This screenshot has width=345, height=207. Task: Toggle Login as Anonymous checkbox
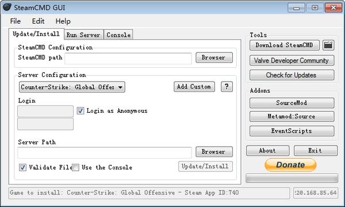[x=80, y=110]
